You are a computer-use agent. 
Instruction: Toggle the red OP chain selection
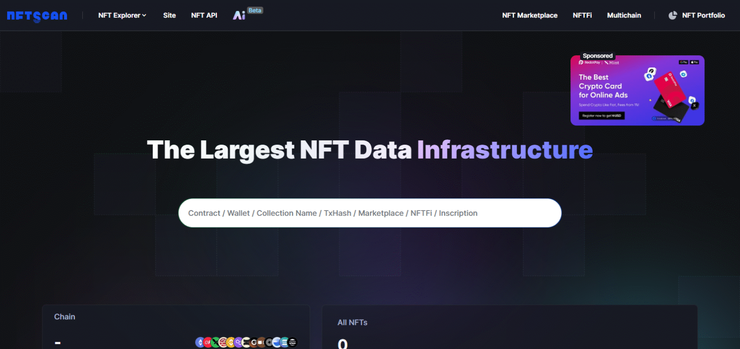click(x=207, y=342)
